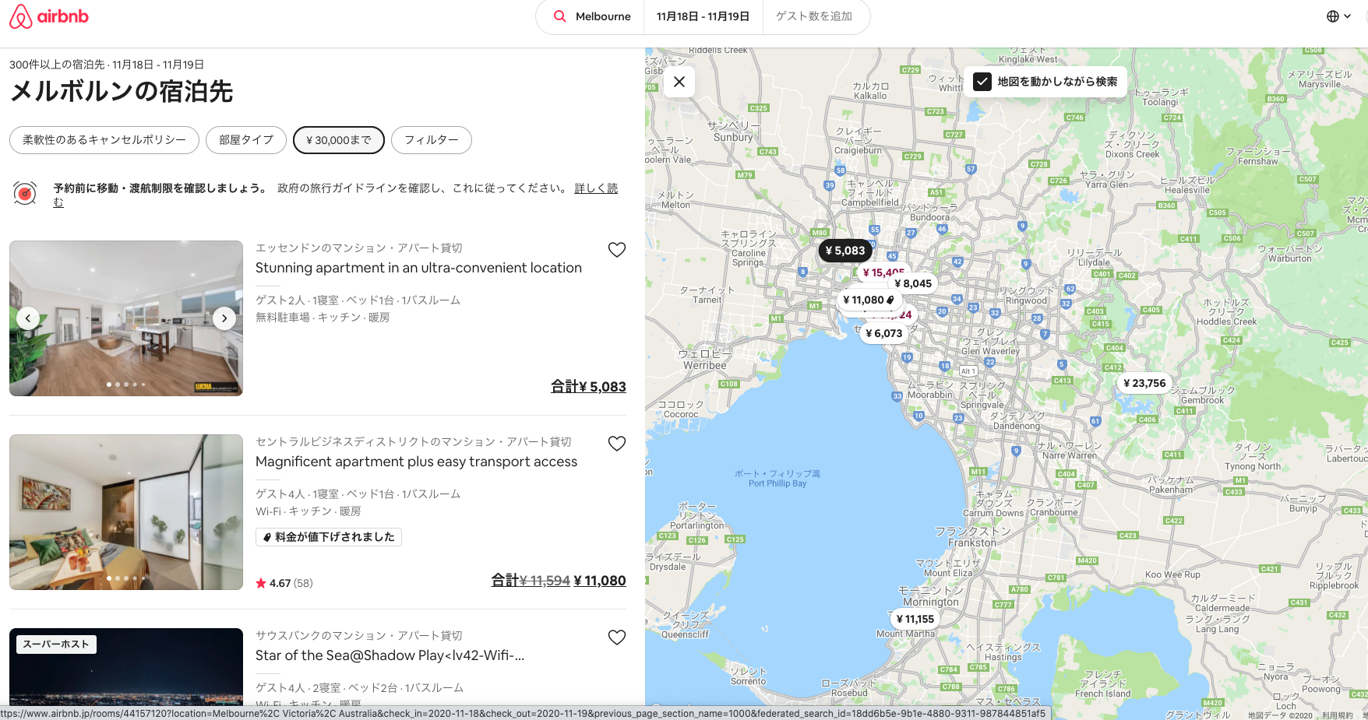Open the ¥30,000まで price filter
1368x720 pixels.
339,140
